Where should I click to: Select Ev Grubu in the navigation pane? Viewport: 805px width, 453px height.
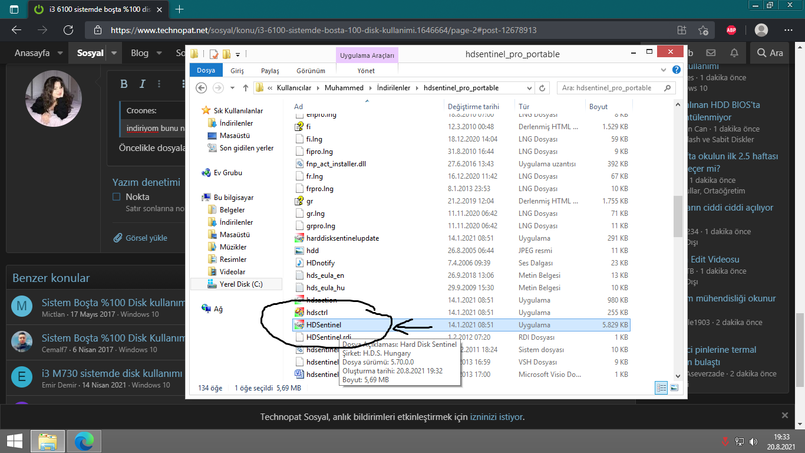(x=222, y=173)
